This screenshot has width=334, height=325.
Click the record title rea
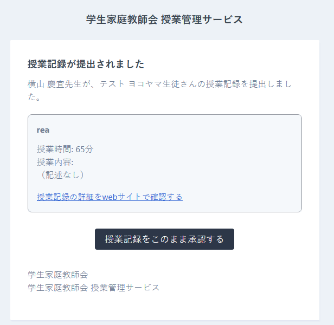(43, 130)
